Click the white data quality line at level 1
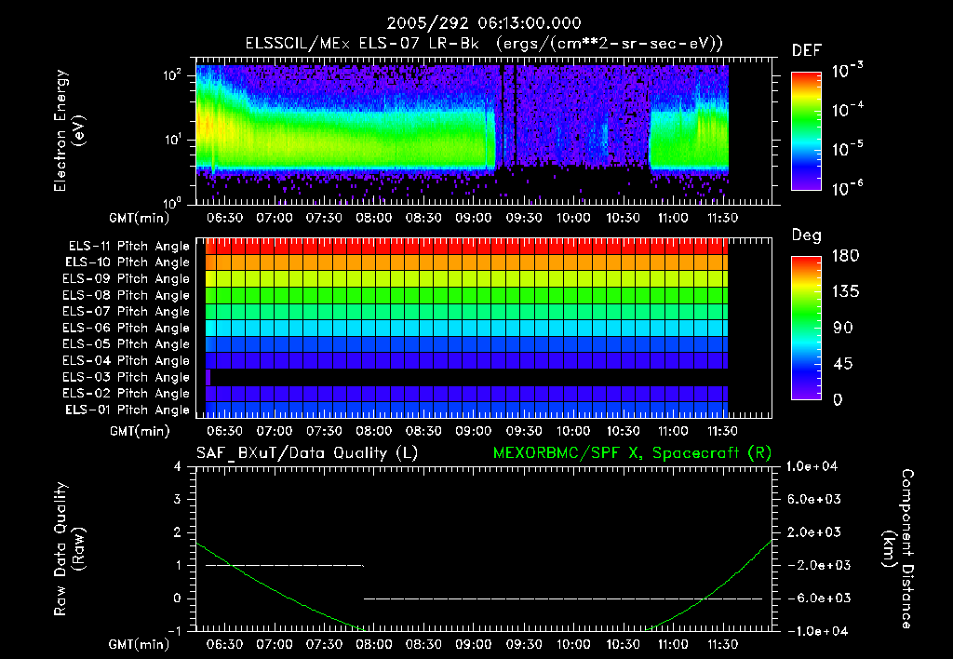The image size is (953, 659). [285, 565]
